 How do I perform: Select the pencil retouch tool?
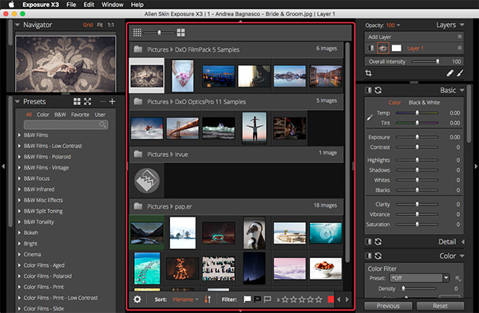[449, 73]
